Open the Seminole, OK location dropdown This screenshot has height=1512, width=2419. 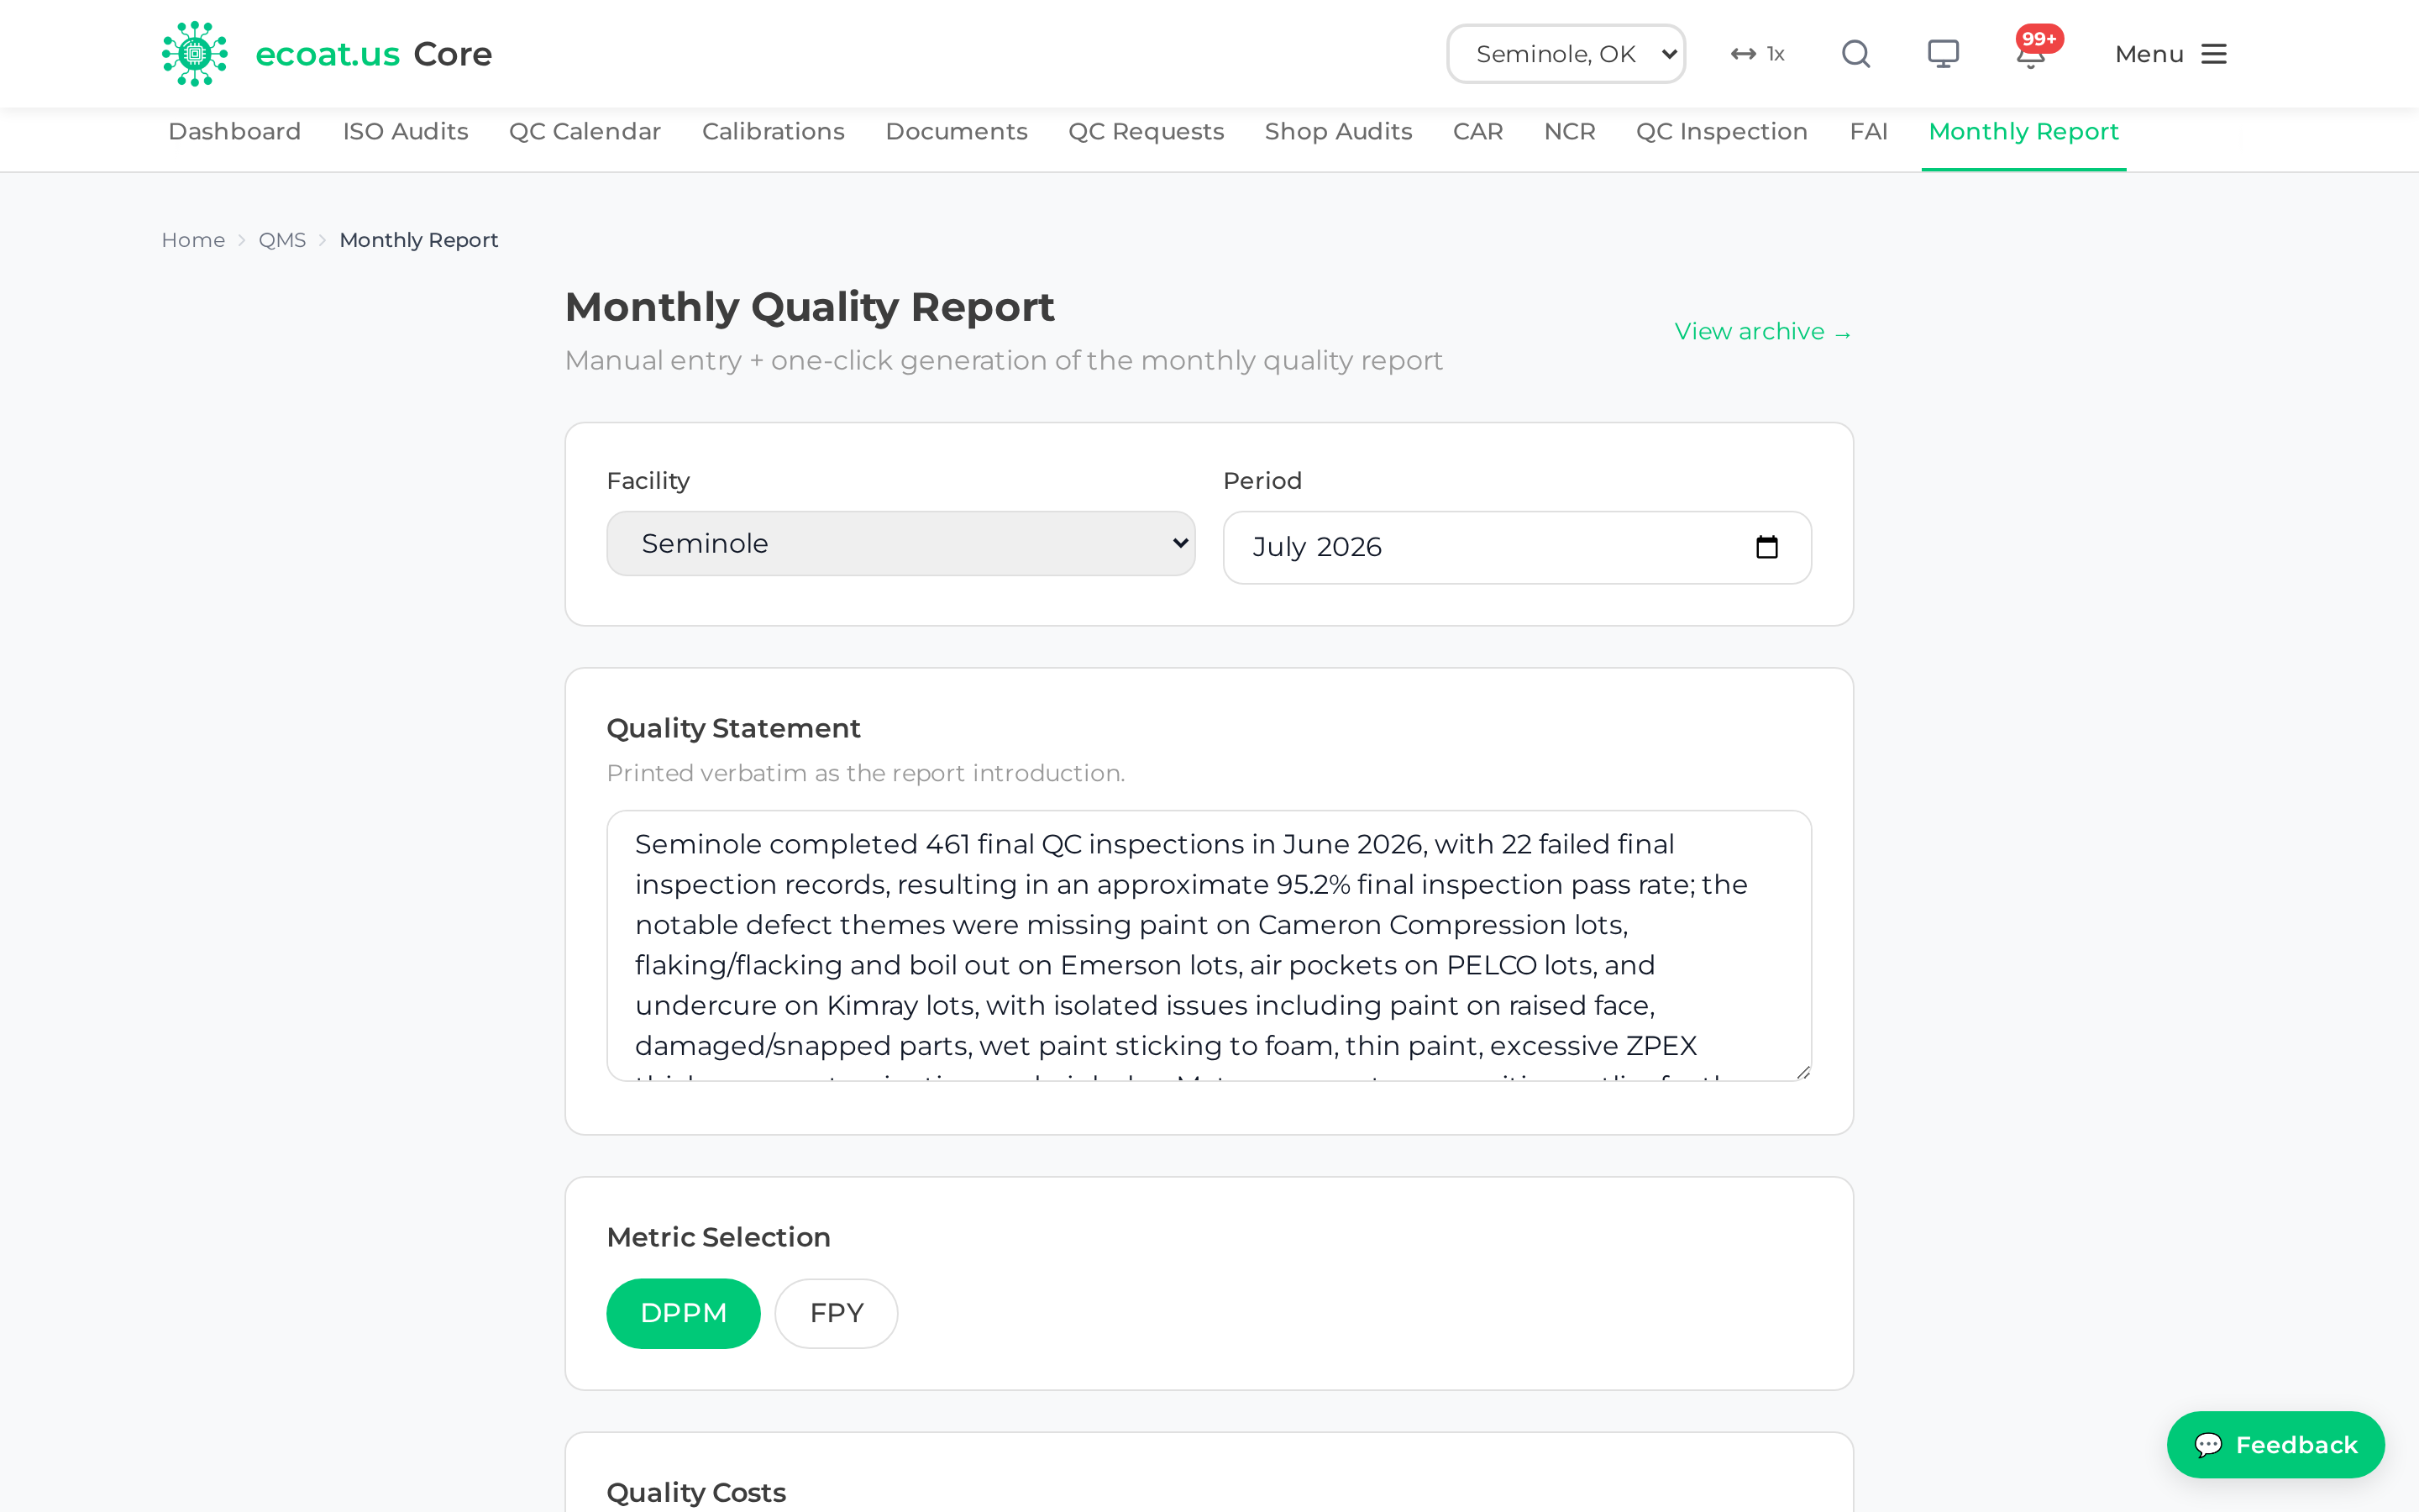tap(1566, 54)
